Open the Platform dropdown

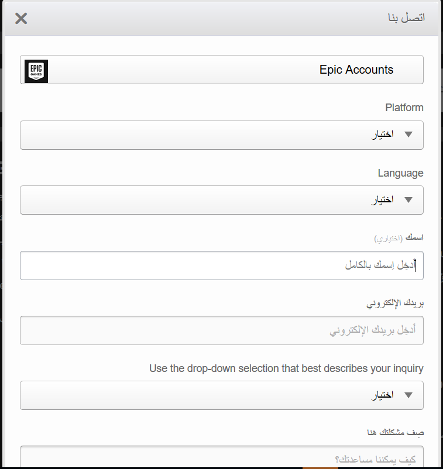[x=221, y=135]
